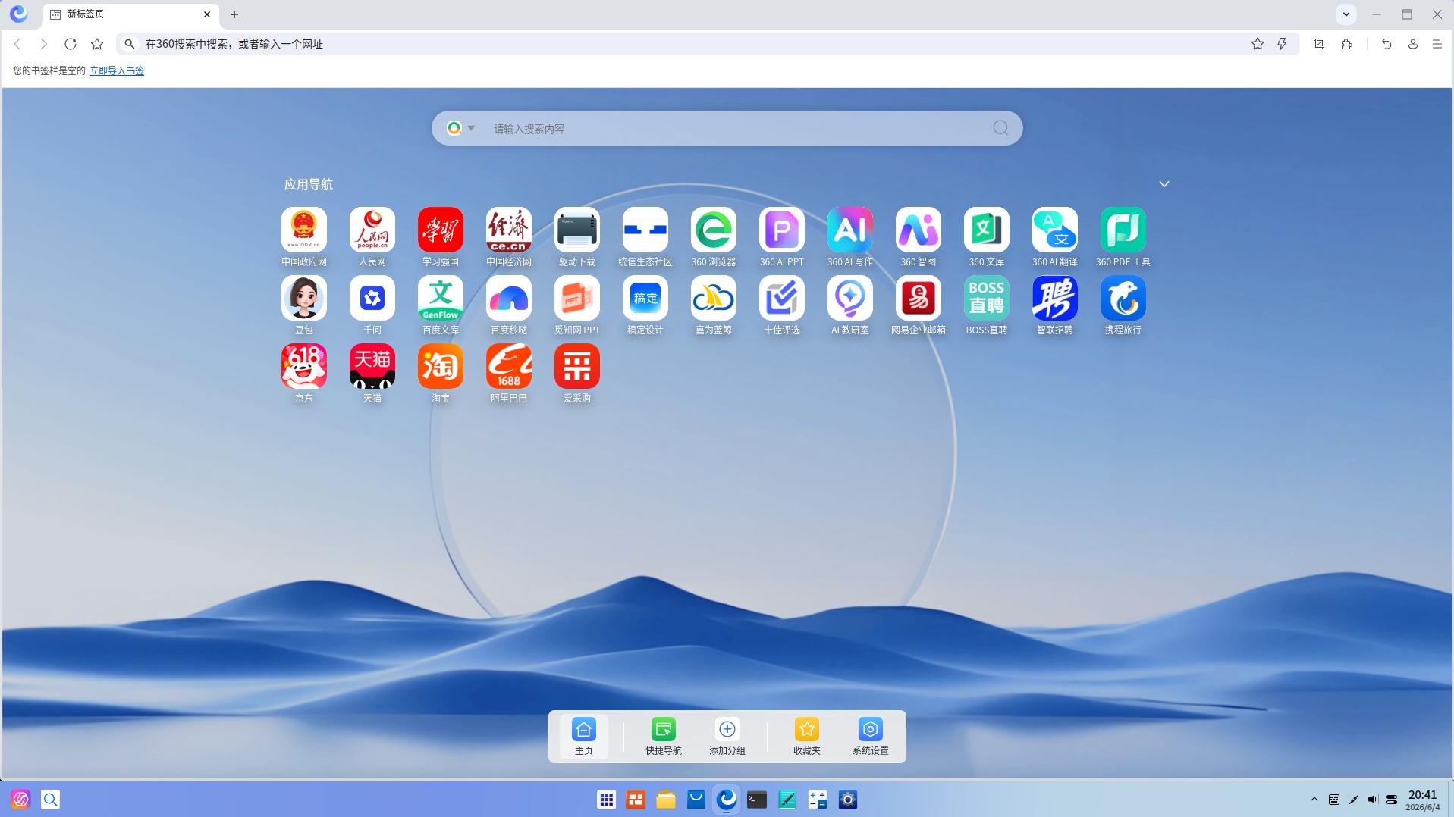Launch the 稿定设计 shortcut
This screenshot has width=1454, height=817.
coord(645,298)
